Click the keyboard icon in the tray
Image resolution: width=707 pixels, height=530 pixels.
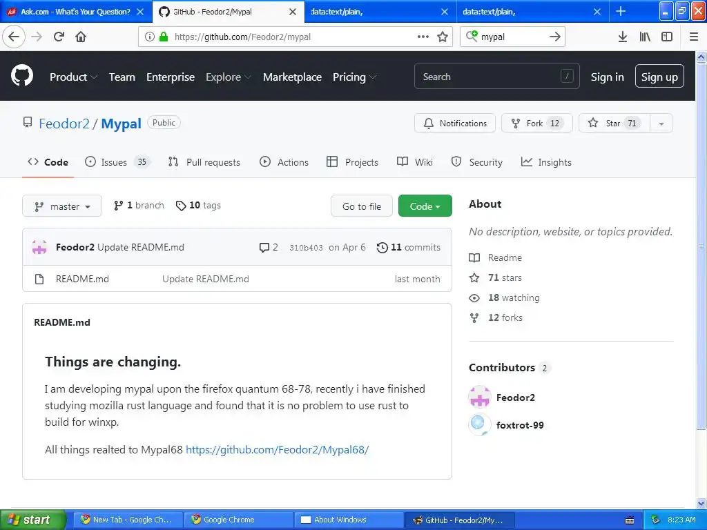coord(630,520)
